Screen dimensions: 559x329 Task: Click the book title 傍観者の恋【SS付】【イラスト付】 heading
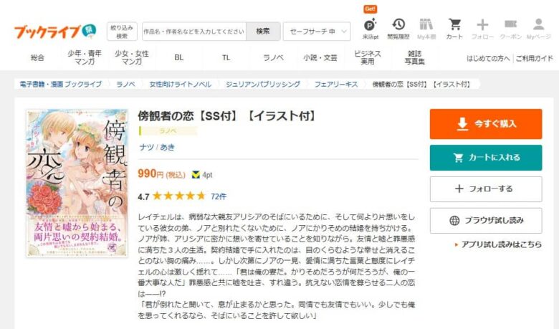coord(227,115)
